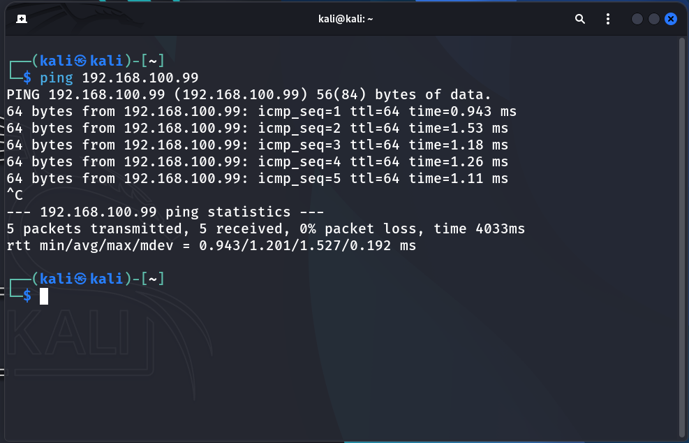Click the ^C interrupt text
The height and width of the screenshot is (443, 689).
point(13,195)
